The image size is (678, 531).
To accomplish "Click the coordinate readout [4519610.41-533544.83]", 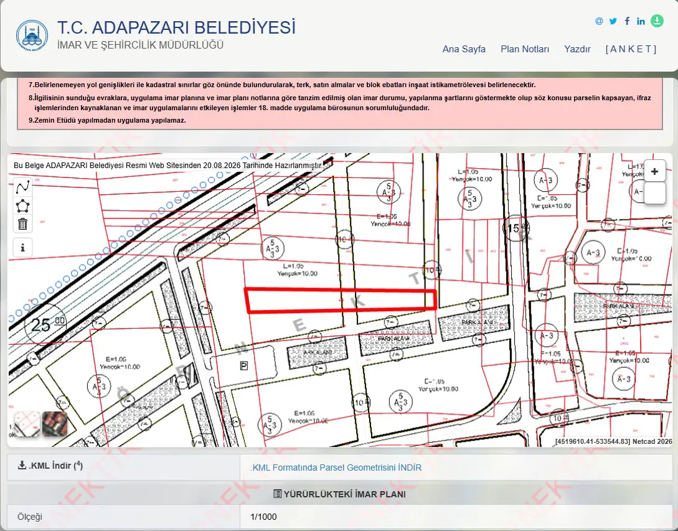I will coord(593,441).
